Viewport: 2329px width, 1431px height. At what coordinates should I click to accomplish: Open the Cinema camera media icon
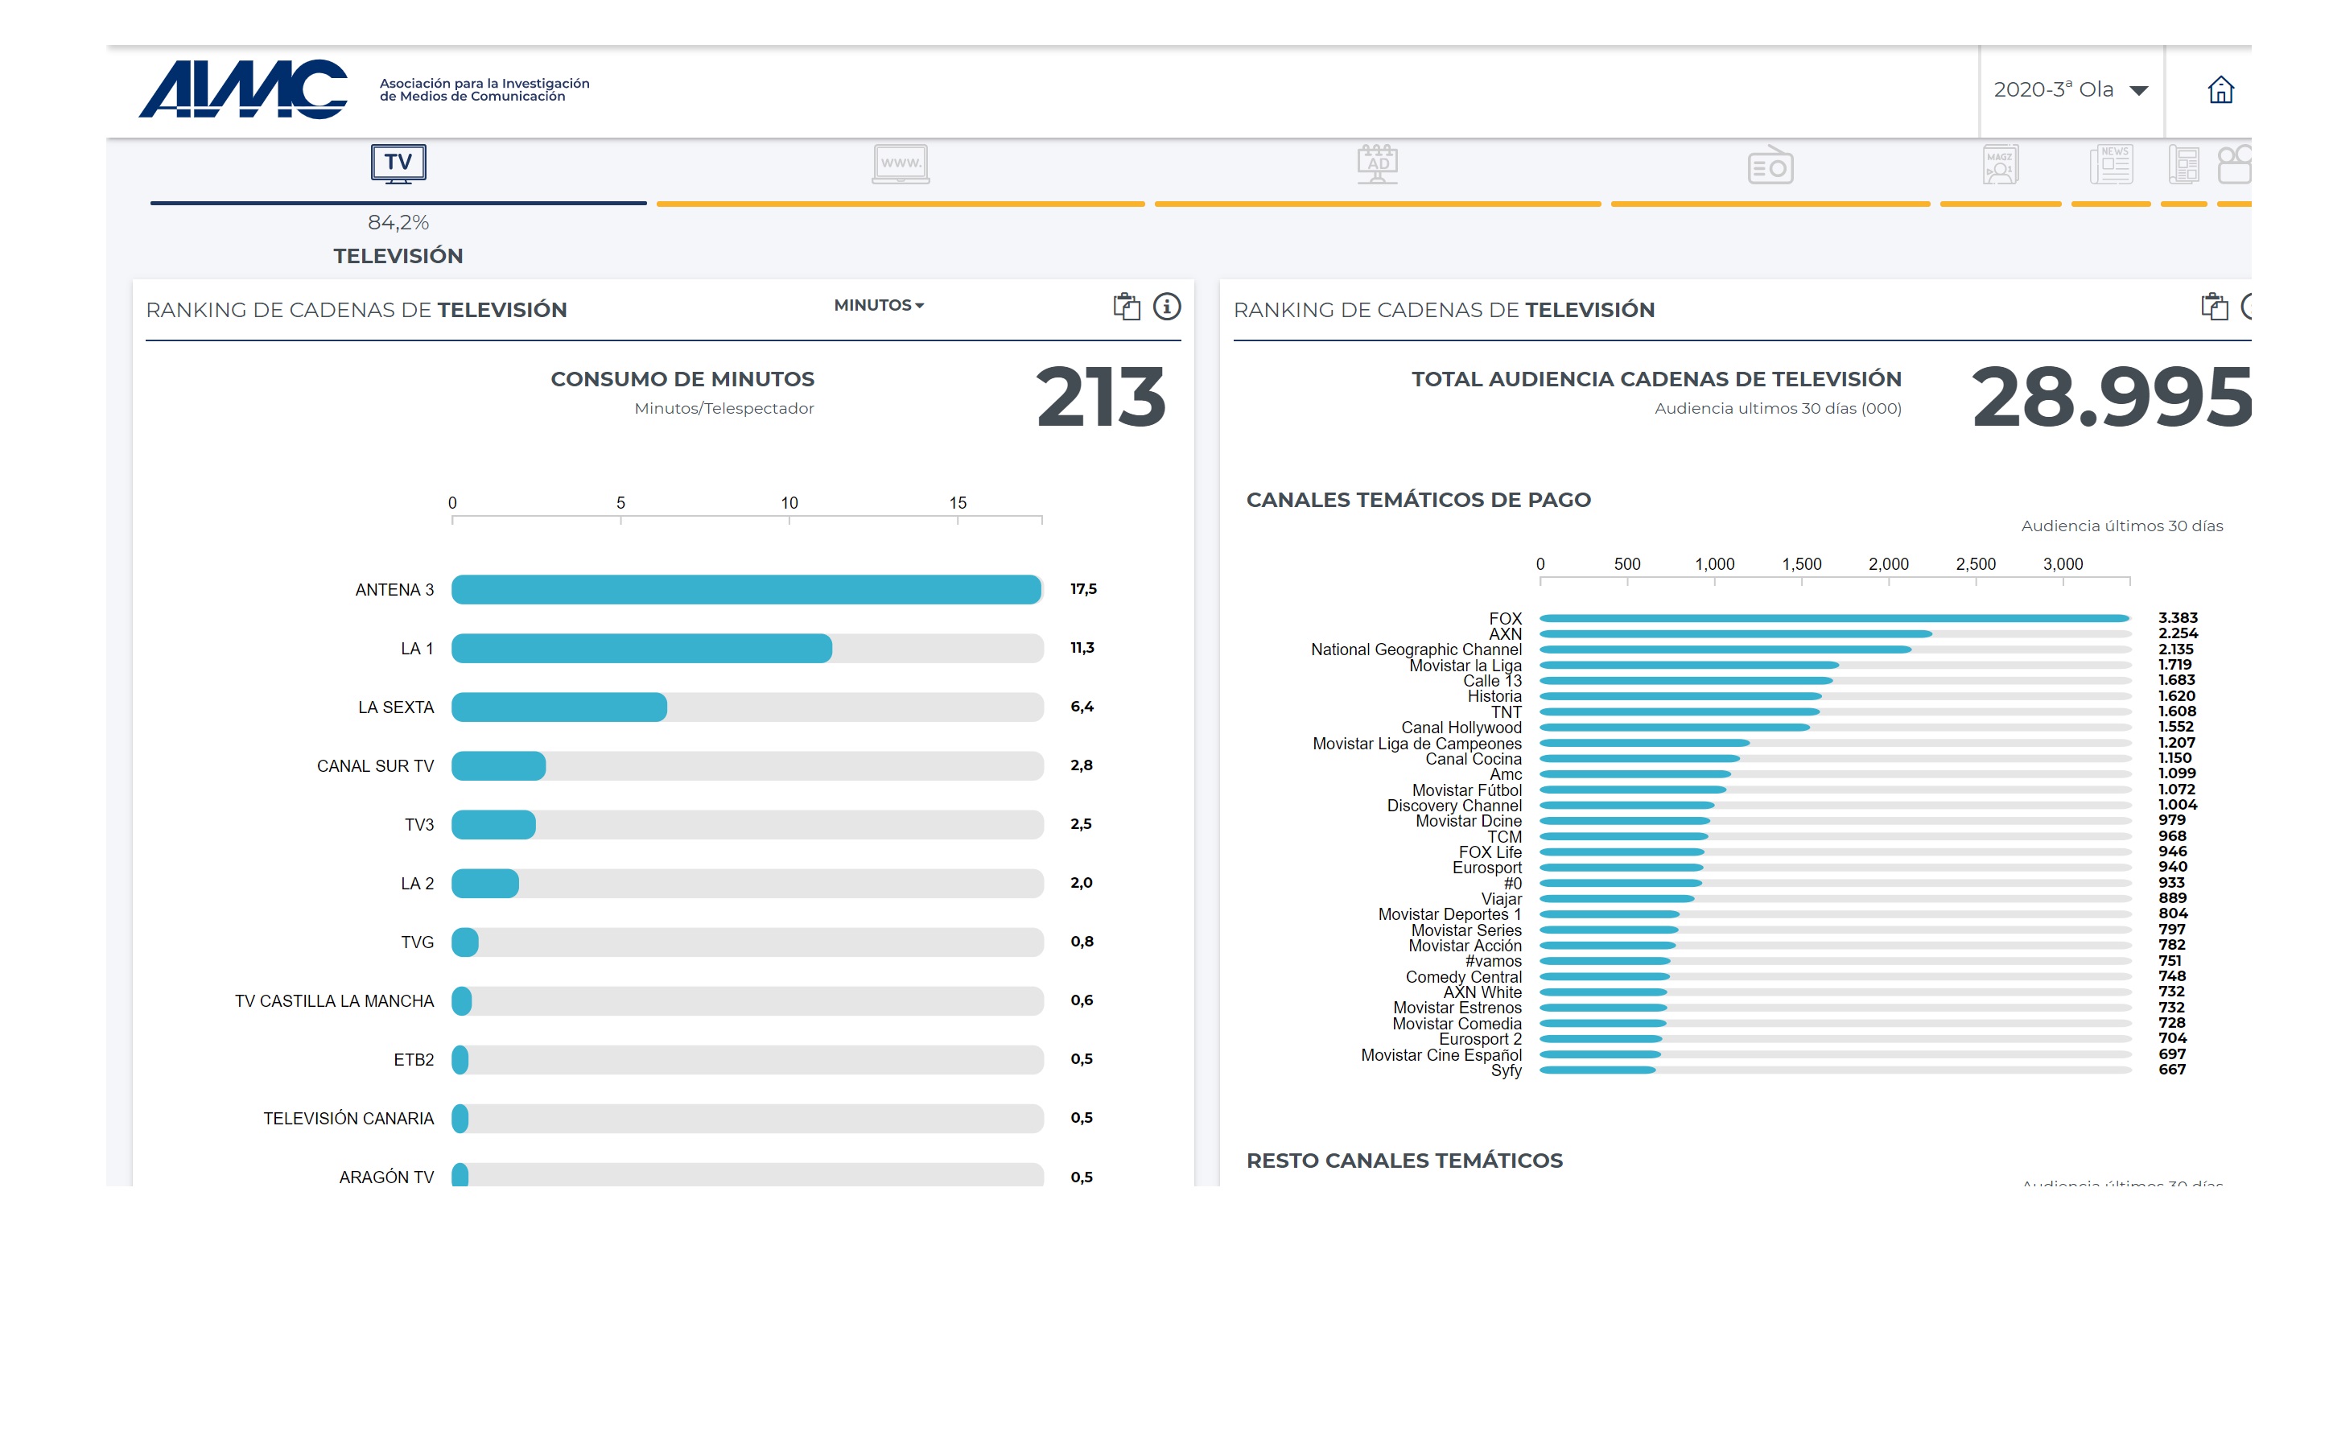2233,165
